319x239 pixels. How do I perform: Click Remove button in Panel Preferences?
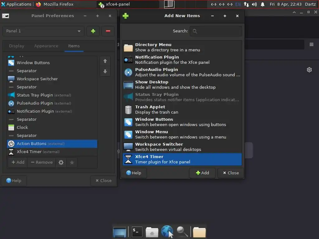(42, 162)
